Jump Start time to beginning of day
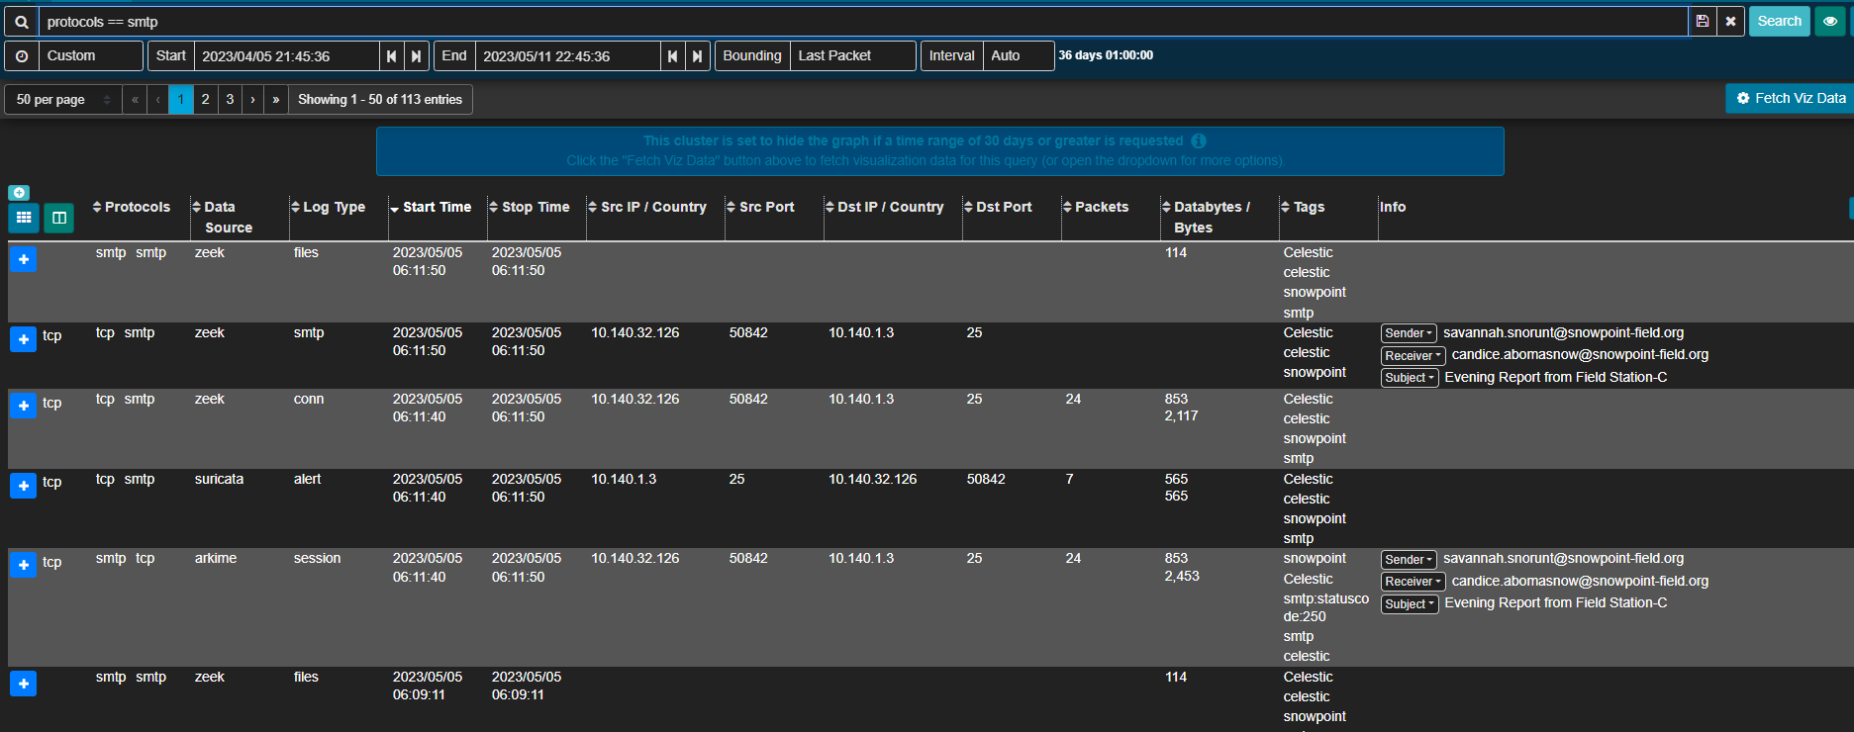This screenshot has height=732, width=1854. coord(392,56)
